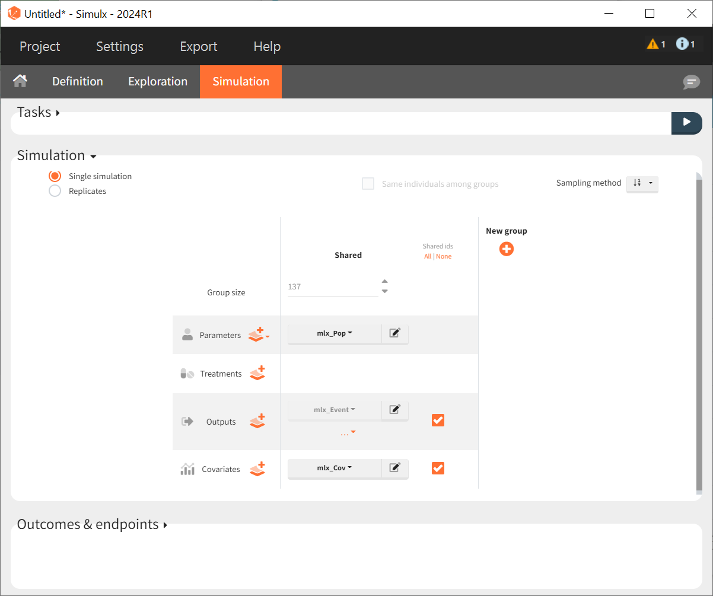Uncheck shared ids for Covariates row
This screenshot has width=713, height=596.
pos(438,468)
